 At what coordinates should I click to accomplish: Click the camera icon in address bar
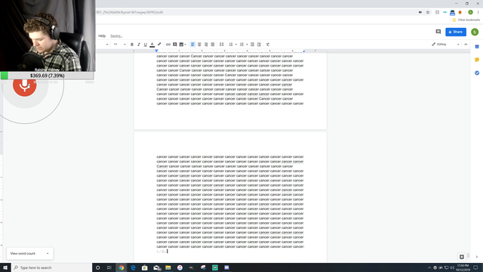(x=420, y=12)
